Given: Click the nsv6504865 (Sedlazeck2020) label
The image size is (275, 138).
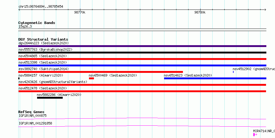Looking at the screenshot, I should click(x=43, y=56).
